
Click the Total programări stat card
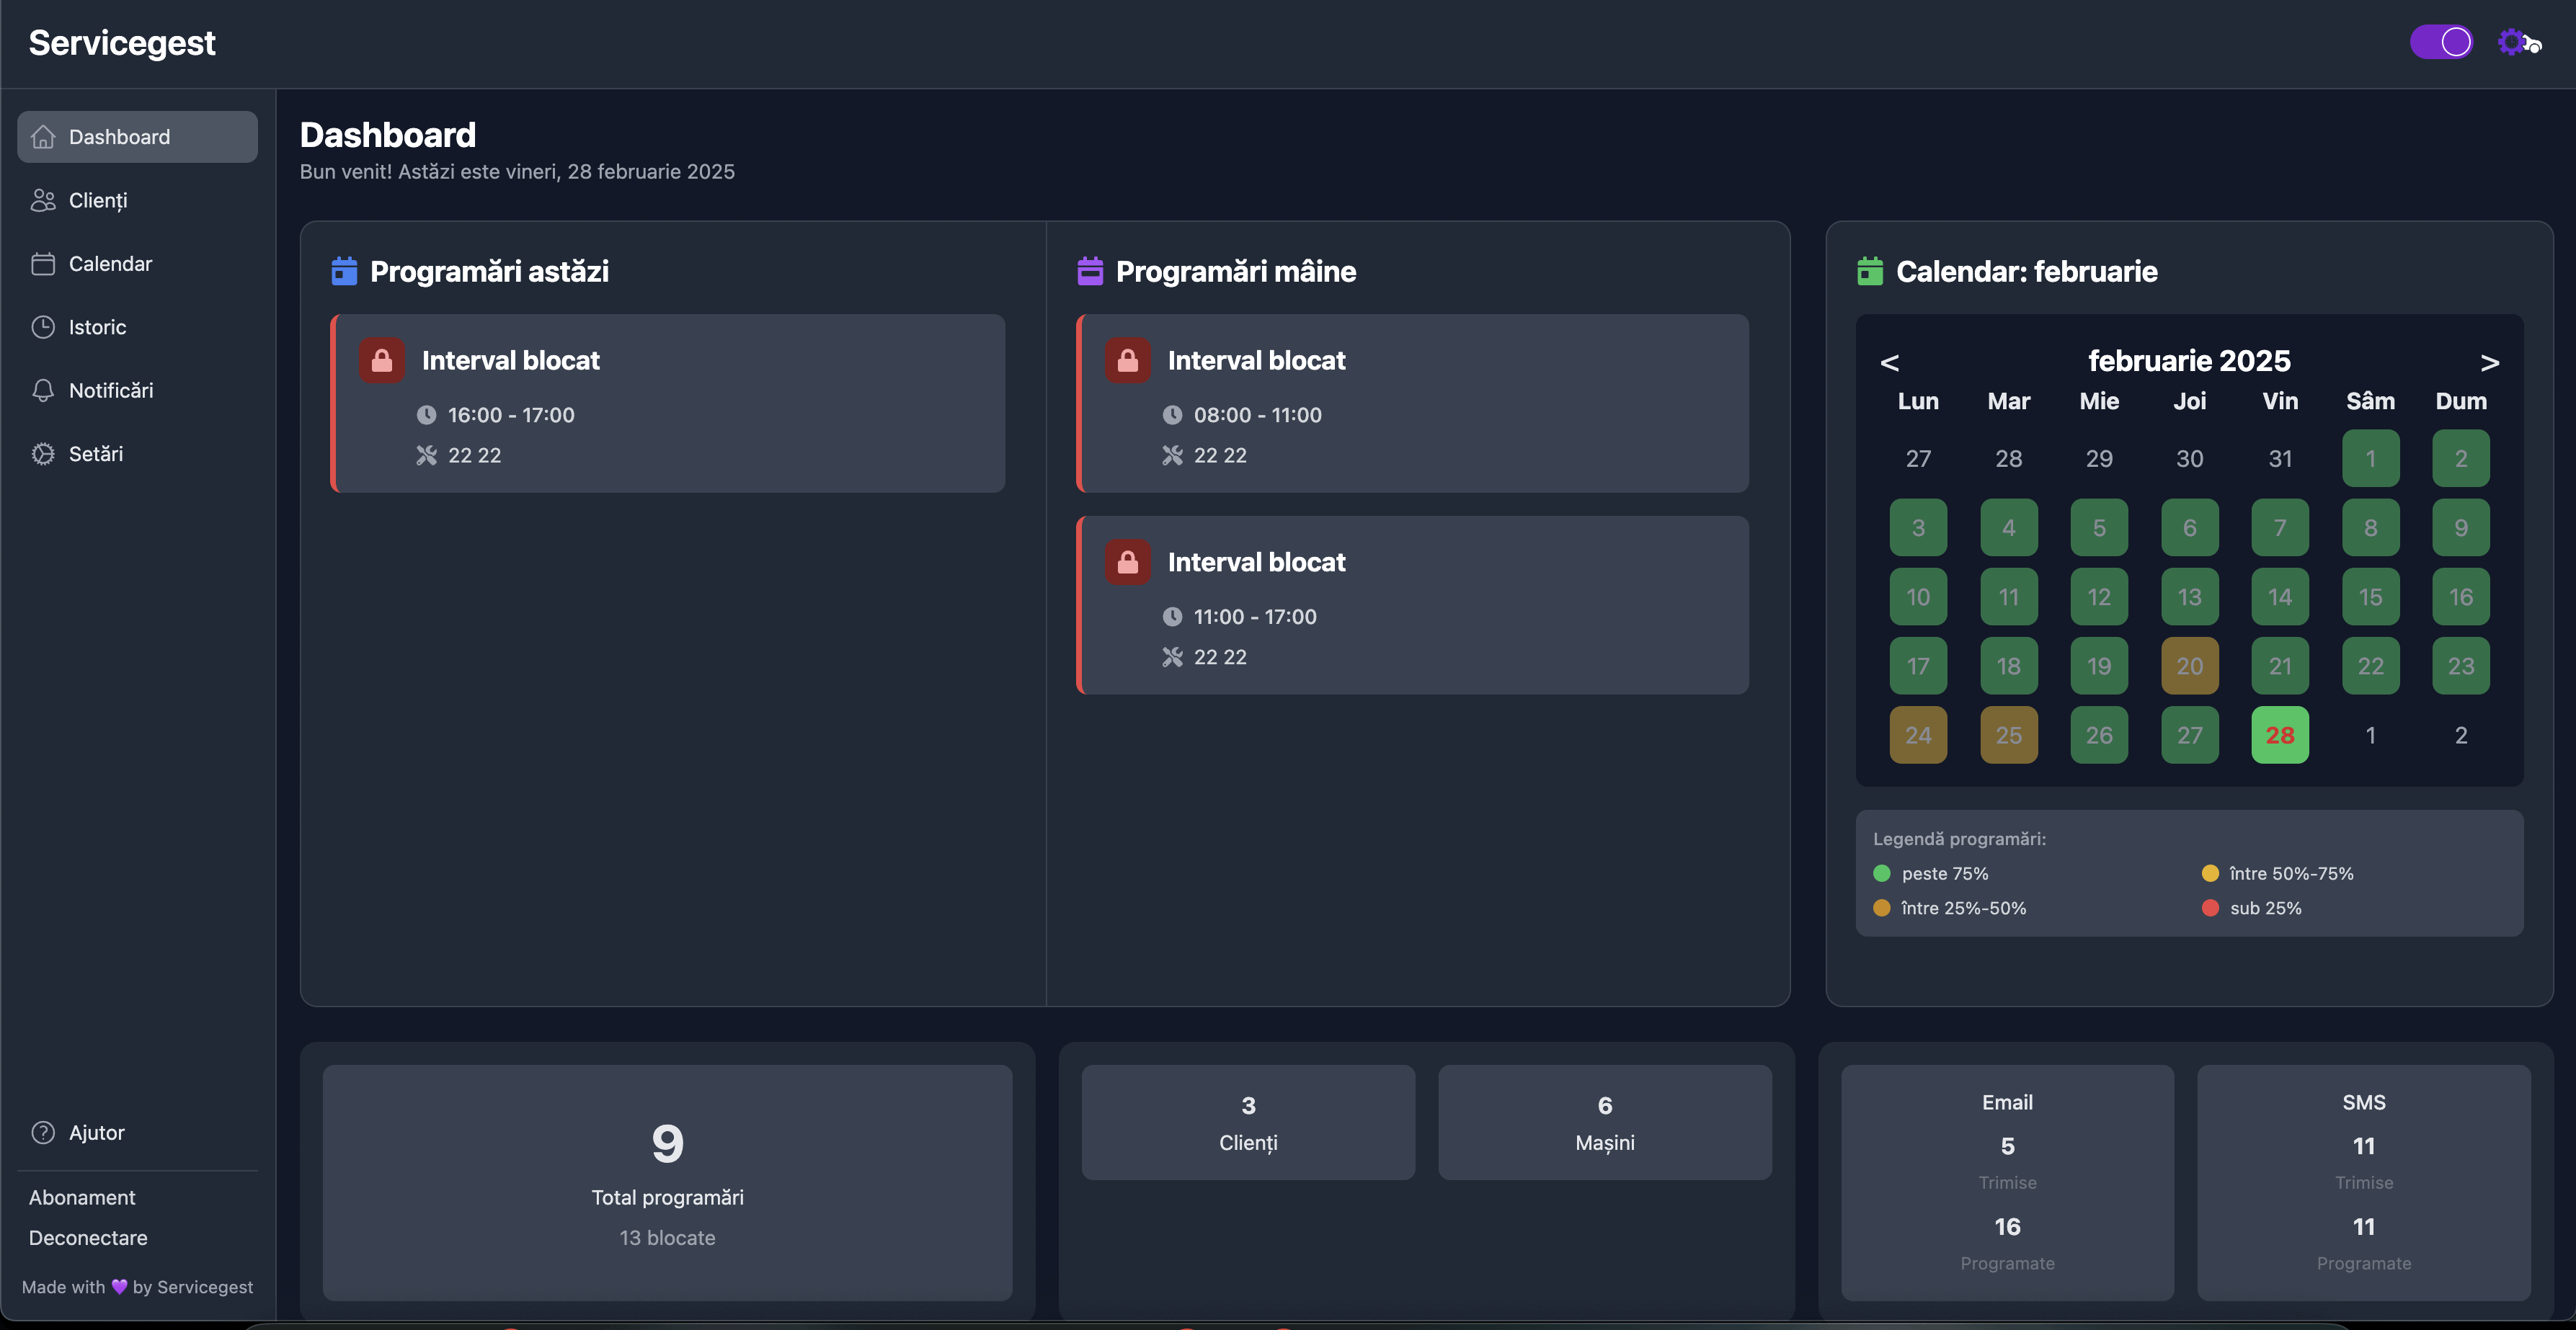667,1182
